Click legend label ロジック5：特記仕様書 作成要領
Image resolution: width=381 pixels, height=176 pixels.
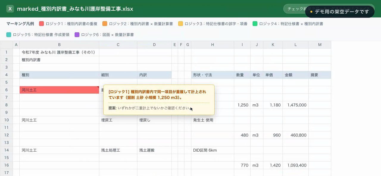coord(41,35)
